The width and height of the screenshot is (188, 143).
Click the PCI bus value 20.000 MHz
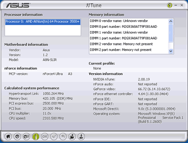coord(52,109)
